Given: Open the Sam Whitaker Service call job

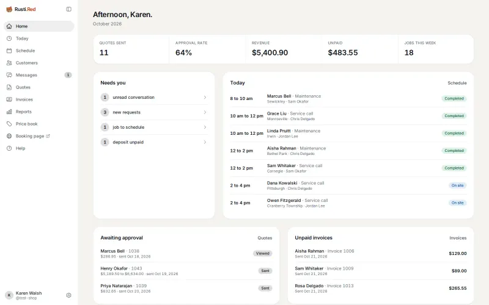Looking at the screenshot, I should (x=348, y=168).
